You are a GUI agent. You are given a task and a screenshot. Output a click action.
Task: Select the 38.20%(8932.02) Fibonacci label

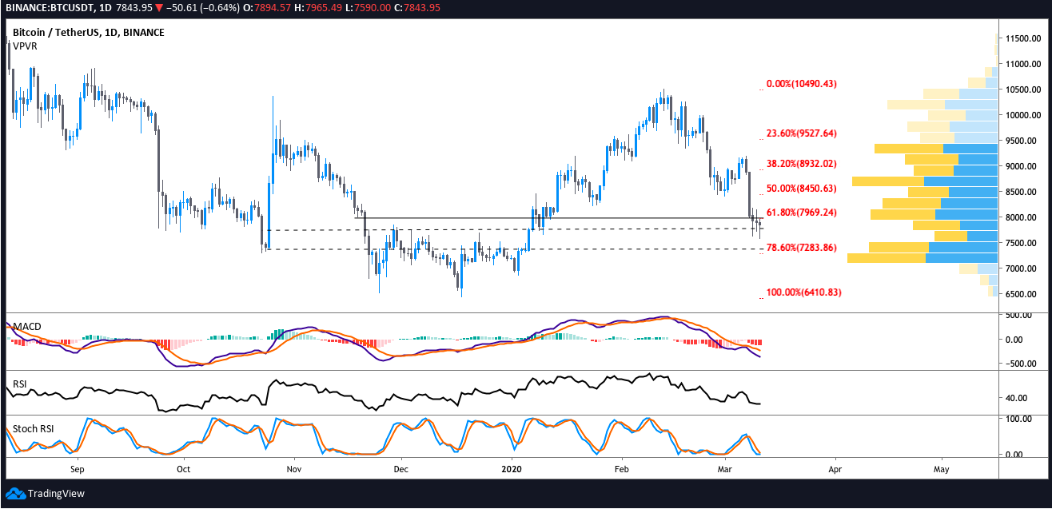tap(802, 164)
